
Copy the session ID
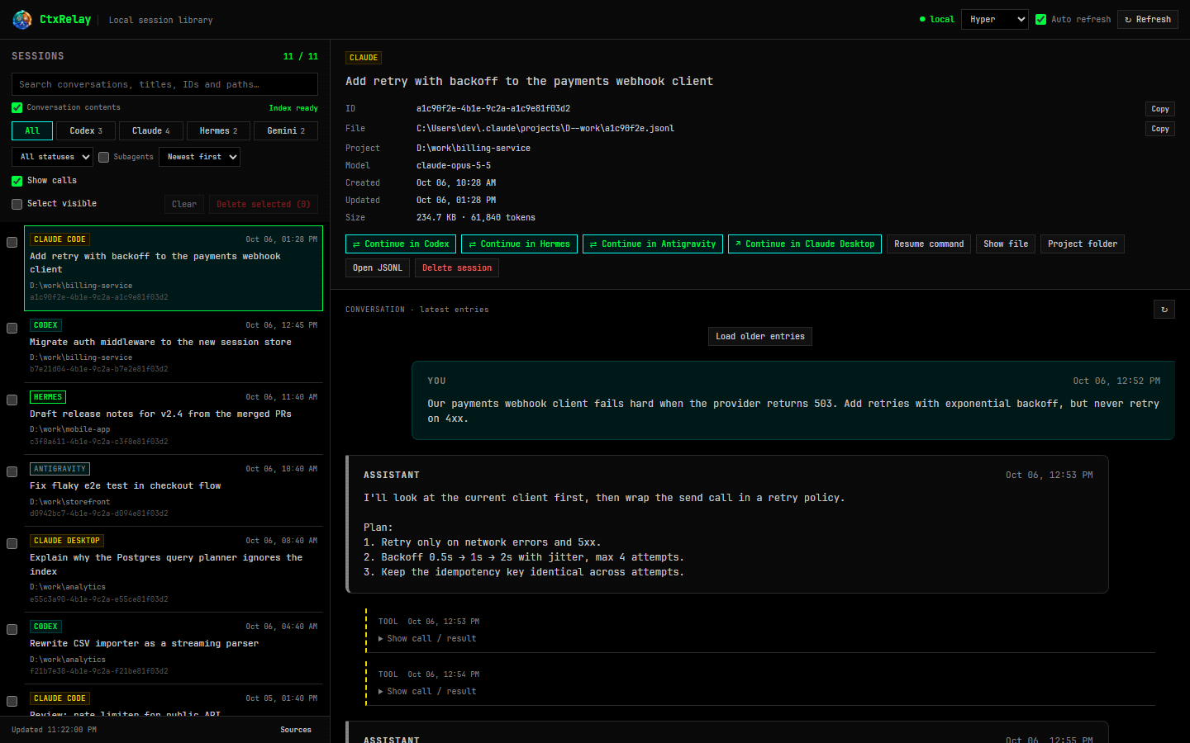1160,109
